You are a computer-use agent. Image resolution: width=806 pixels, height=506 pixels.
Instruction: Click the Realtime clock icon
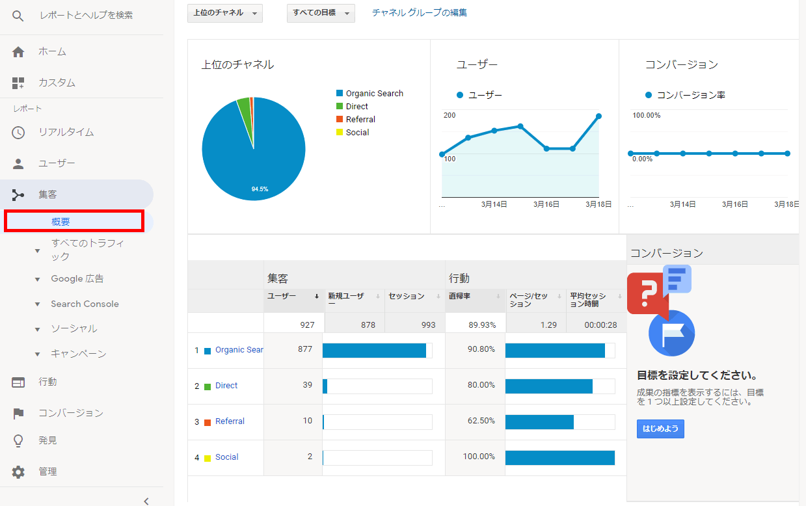click(18, 133)
